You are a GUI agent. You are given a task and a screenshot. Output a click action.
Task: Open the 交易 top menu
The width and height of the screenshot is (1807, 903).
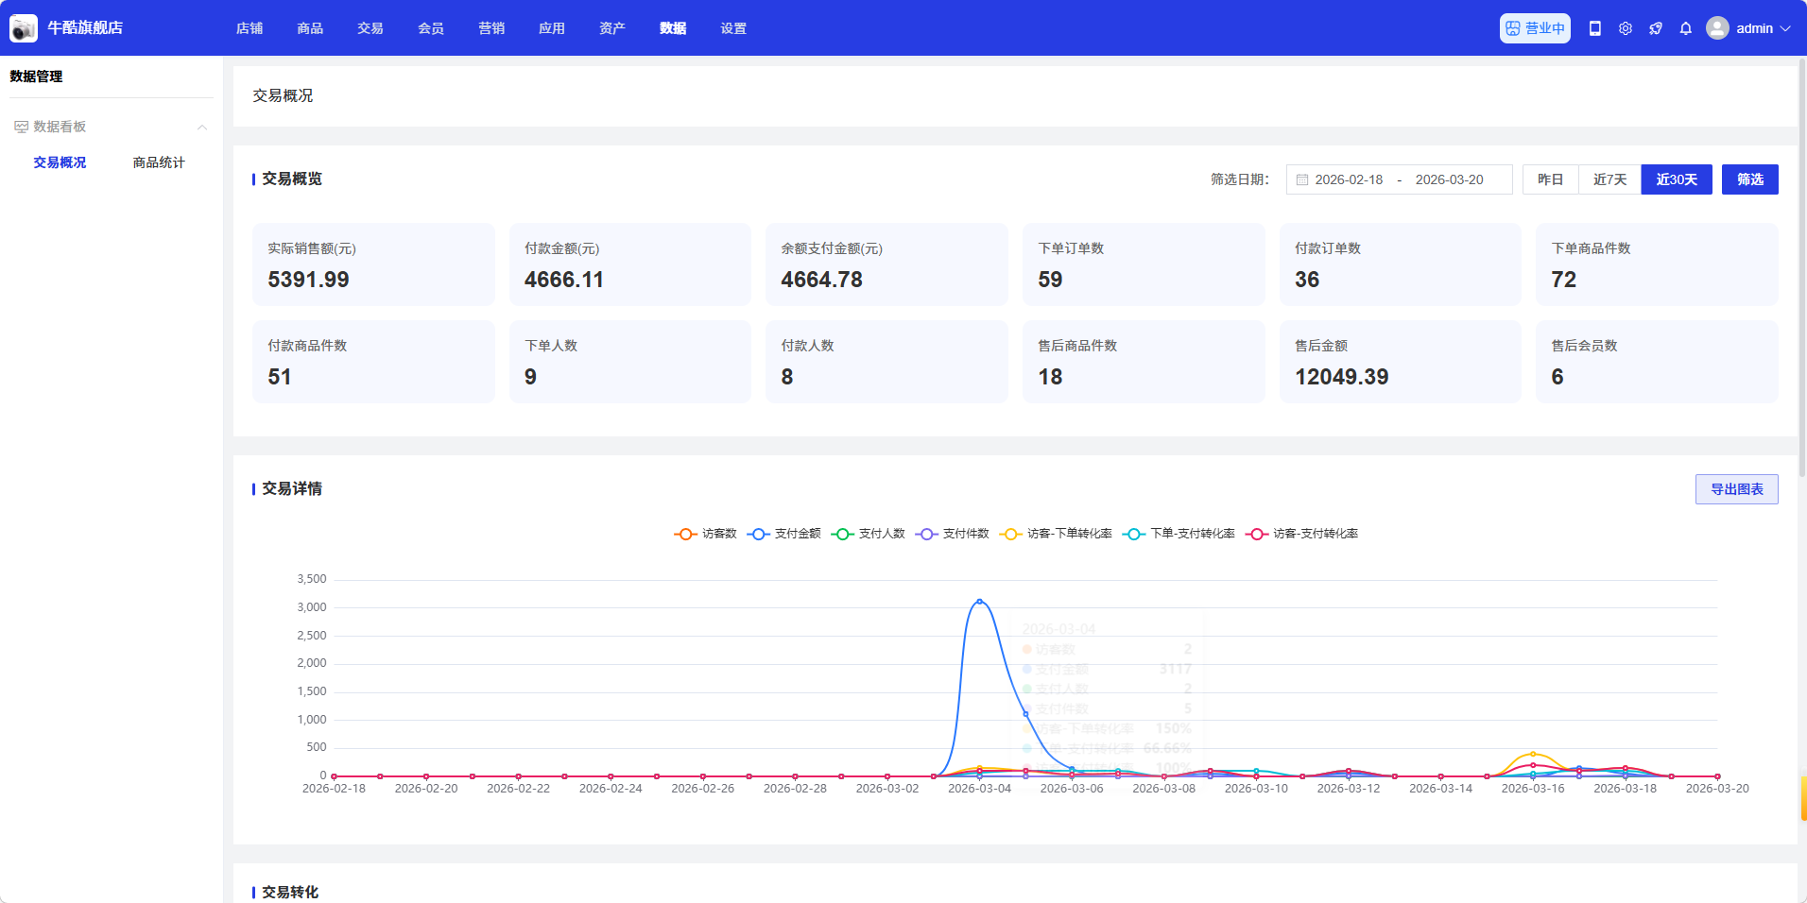click(x=370, y=28)
